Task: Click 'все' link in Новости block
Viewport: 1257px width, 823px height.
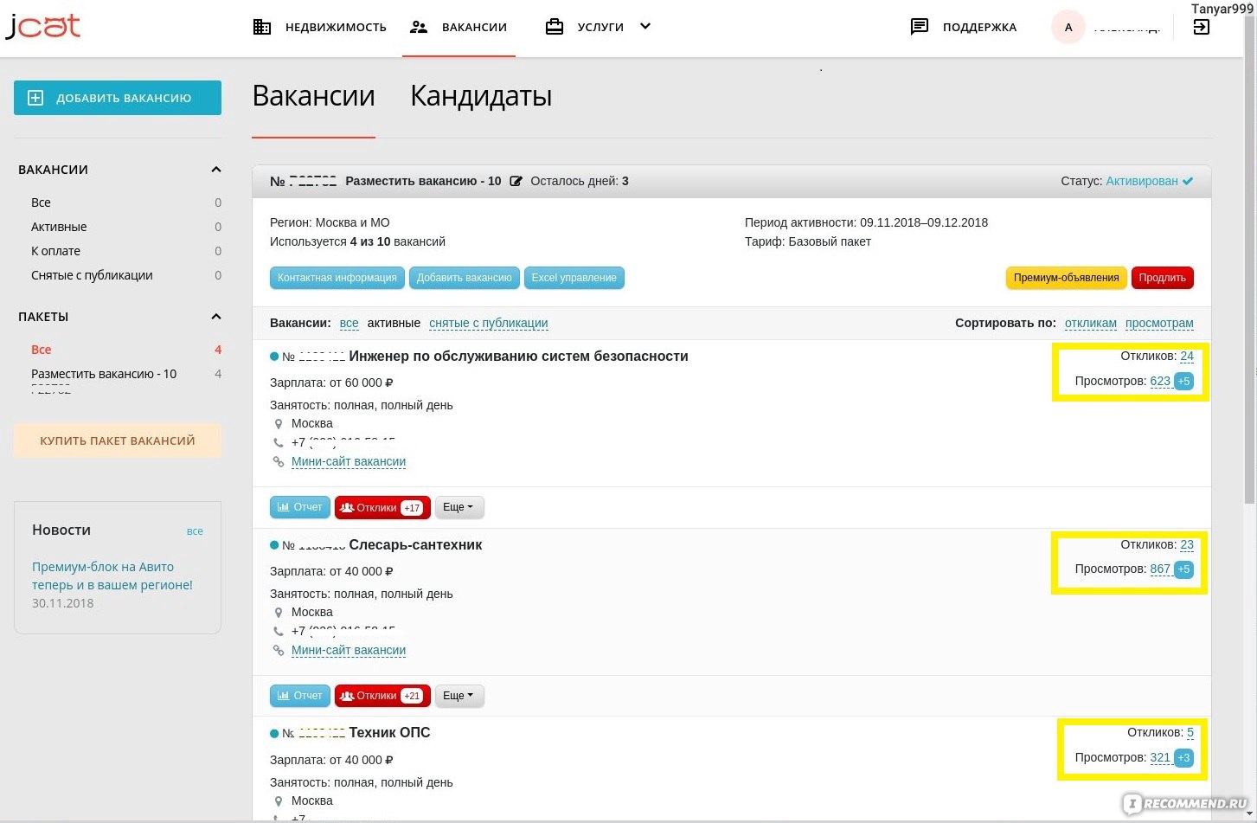Action: tap(195, 531)
